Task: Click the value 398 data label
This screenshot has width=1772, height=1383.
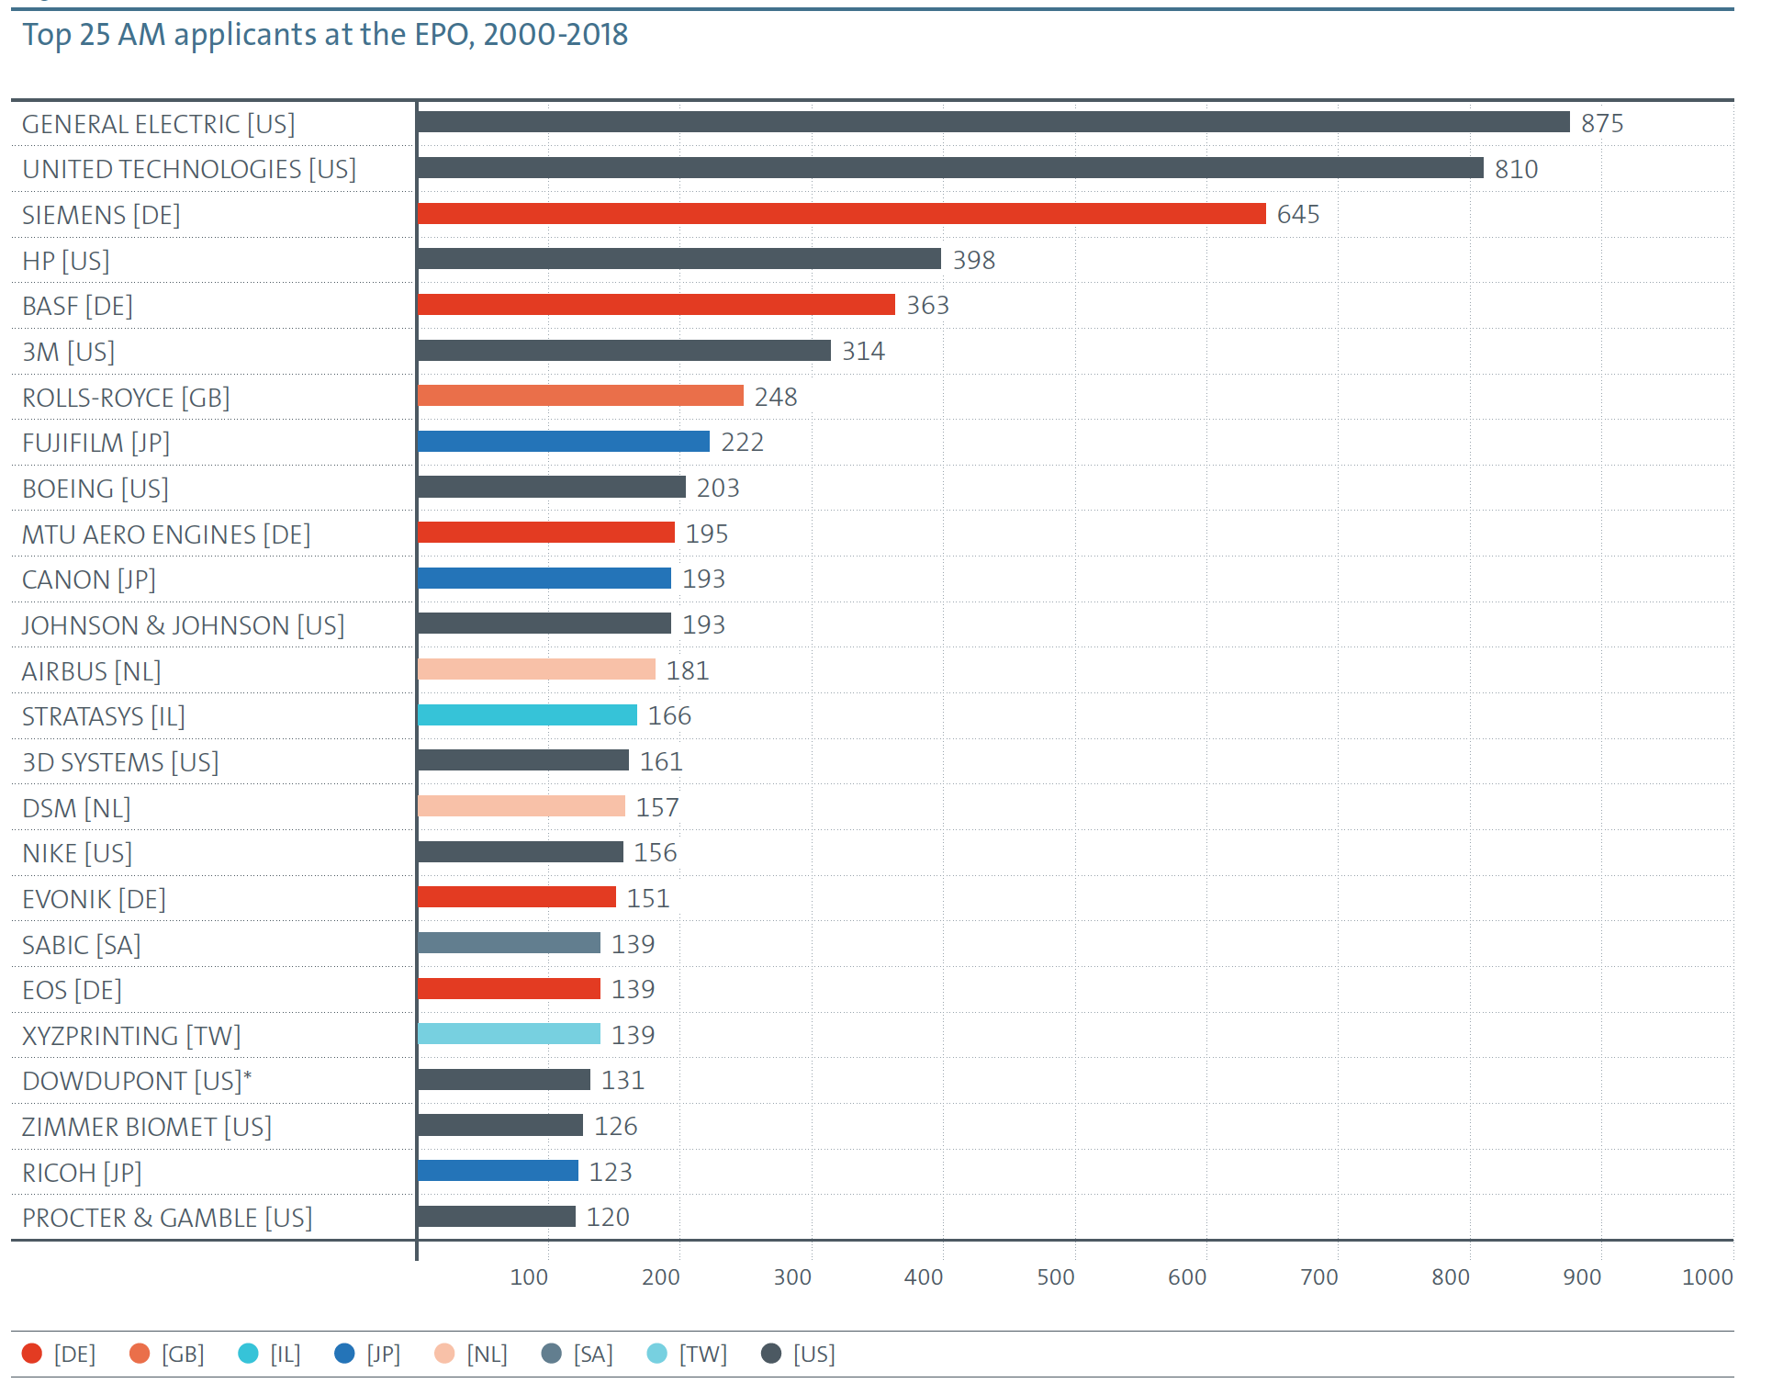Action: pyautogui.click(x=974, y=260)
